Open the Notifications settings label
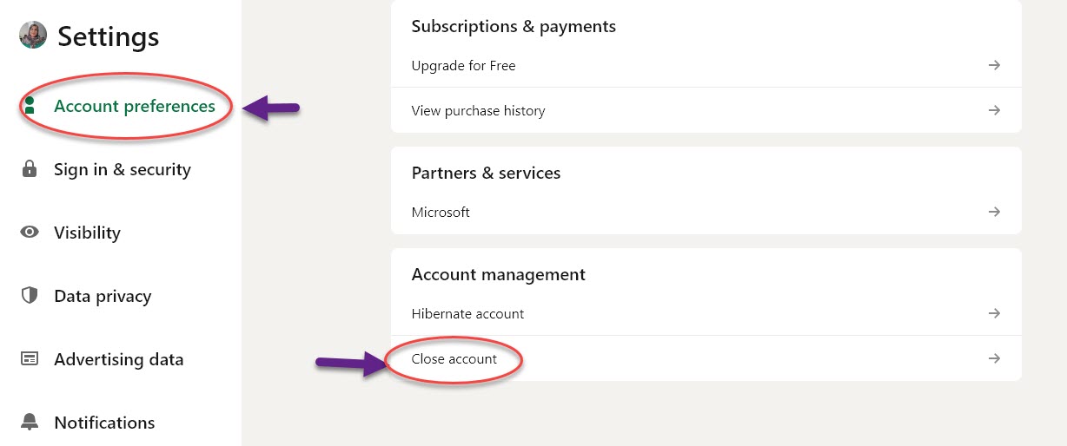Screen dimensions: 1067x446 point(104,423)
